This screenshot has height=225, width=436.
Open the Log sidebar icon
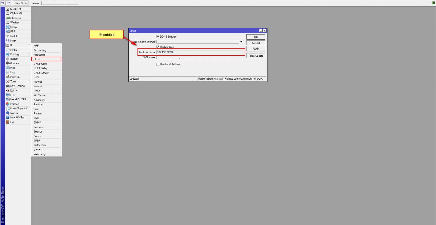8,72
